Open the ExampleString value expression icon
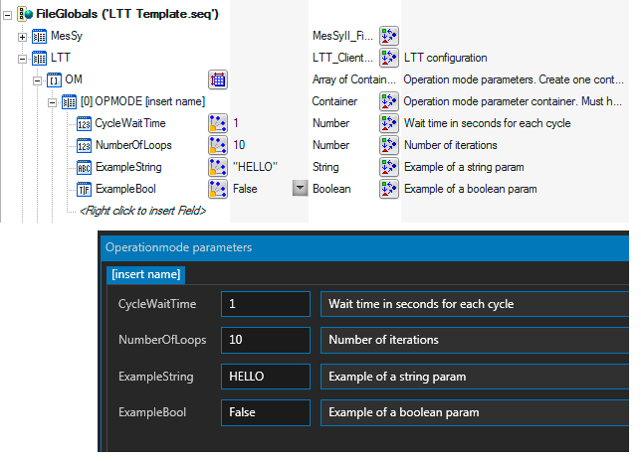Viewport: 641px width, 461px height. pyautogui.click(x=218, y=167)
